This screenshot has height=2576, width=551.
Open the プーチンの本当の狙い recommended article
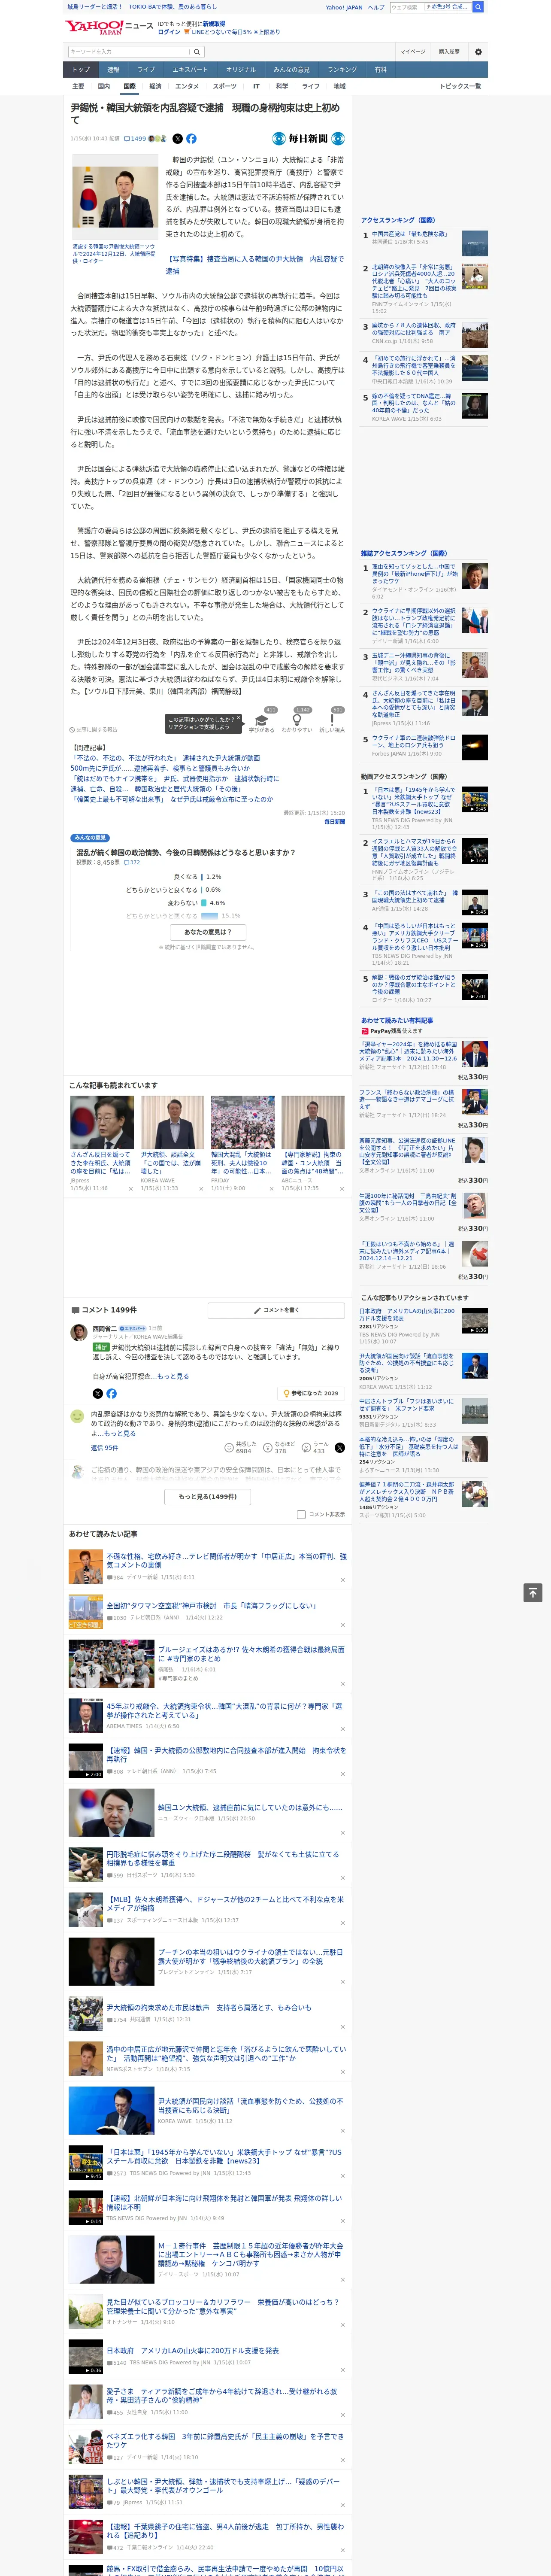pos(250,1957)
